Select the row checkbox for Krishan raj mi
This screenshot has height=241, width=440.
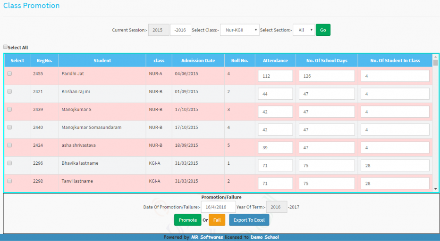point(9,91)
